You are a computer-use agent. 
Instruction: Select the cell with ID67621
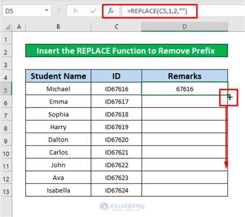point(116,152)
